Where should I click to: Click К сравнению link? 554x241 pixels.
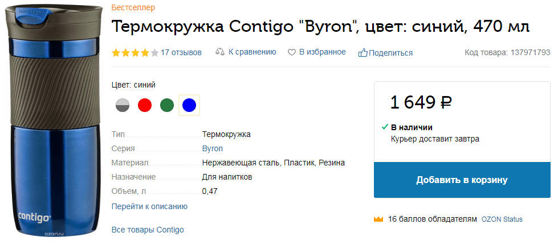(x=252, y=52)
